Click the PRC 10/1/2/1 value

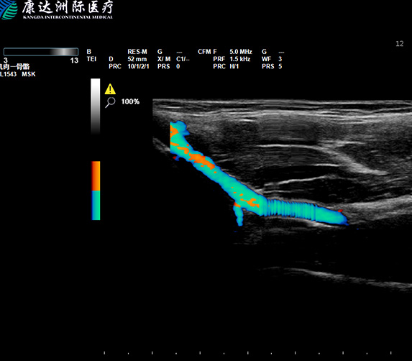(x=138, y=66)
